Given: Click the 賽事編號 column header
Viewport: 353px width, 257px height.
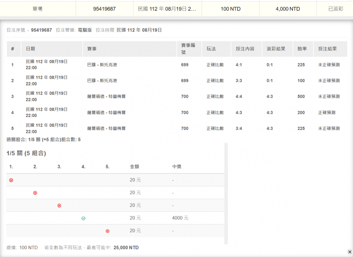Looking at the screenshot, I should (x=189, y=49).
